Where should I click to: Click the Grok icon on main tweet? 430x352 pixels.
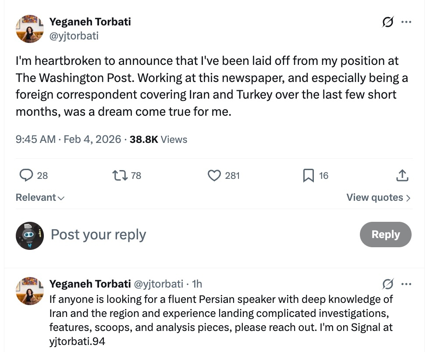[388, 22]
